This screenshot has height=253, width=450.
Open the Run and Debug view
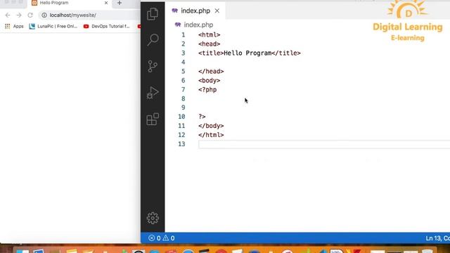[x=153, y=93]
